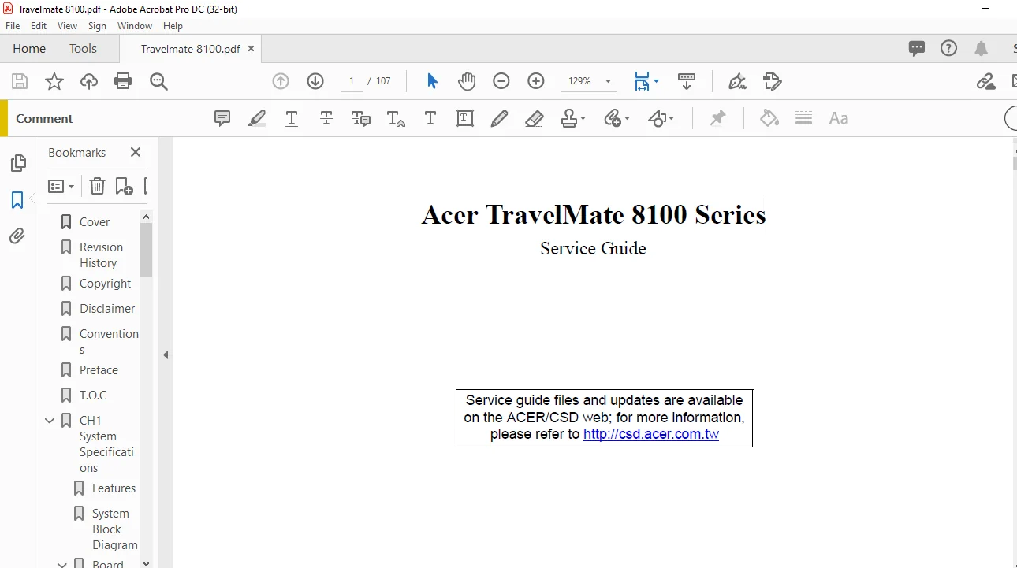Image resolution: width=1017 pixels, height=568 pixels.
Task: Activate the Hand pan tool
Action: coord(467,81)
